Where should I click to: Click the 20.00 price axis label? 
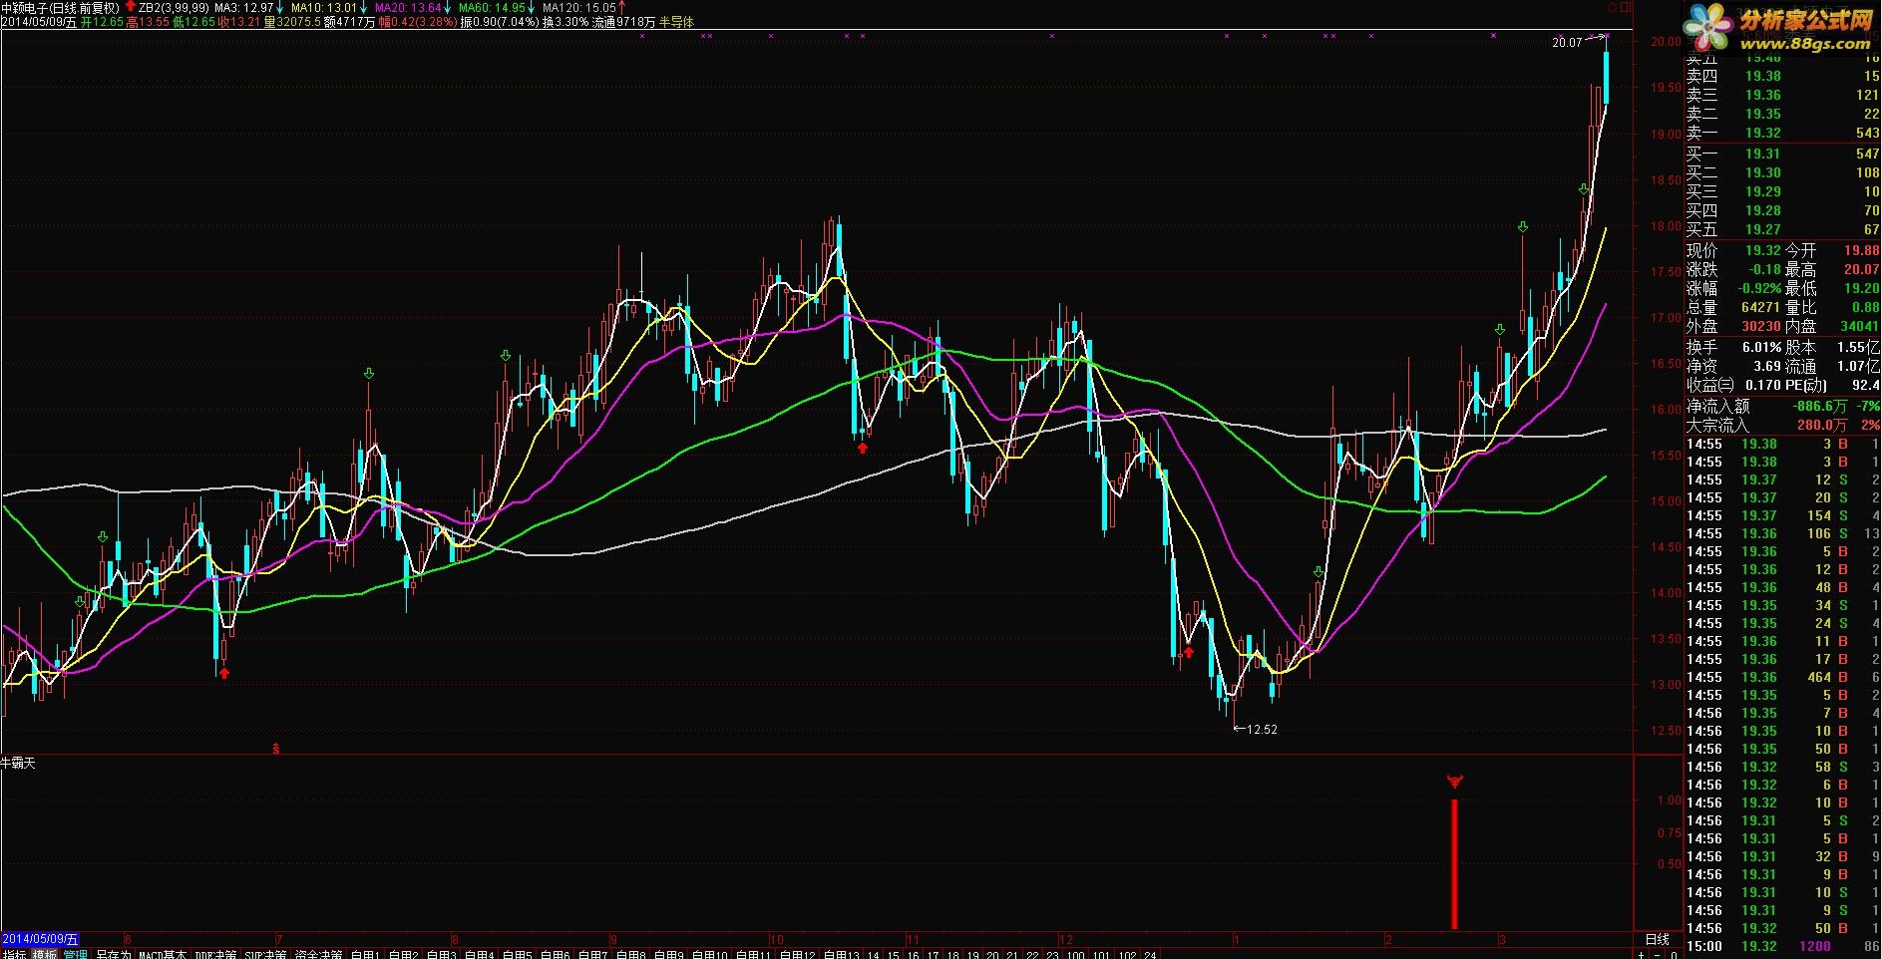[1665, 42]
